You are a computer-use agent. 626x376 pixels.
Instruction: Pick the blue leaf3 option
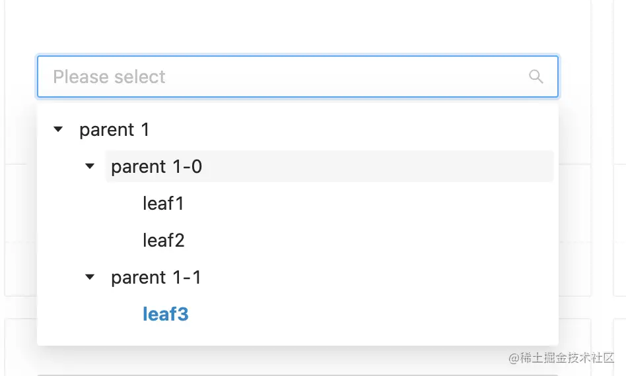[x=165, y=315]
